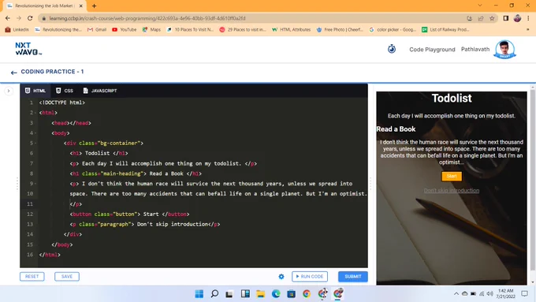Open Chrome three-dot menu
The height and width of the screenshot is (302, 536).
click(528, 18)
